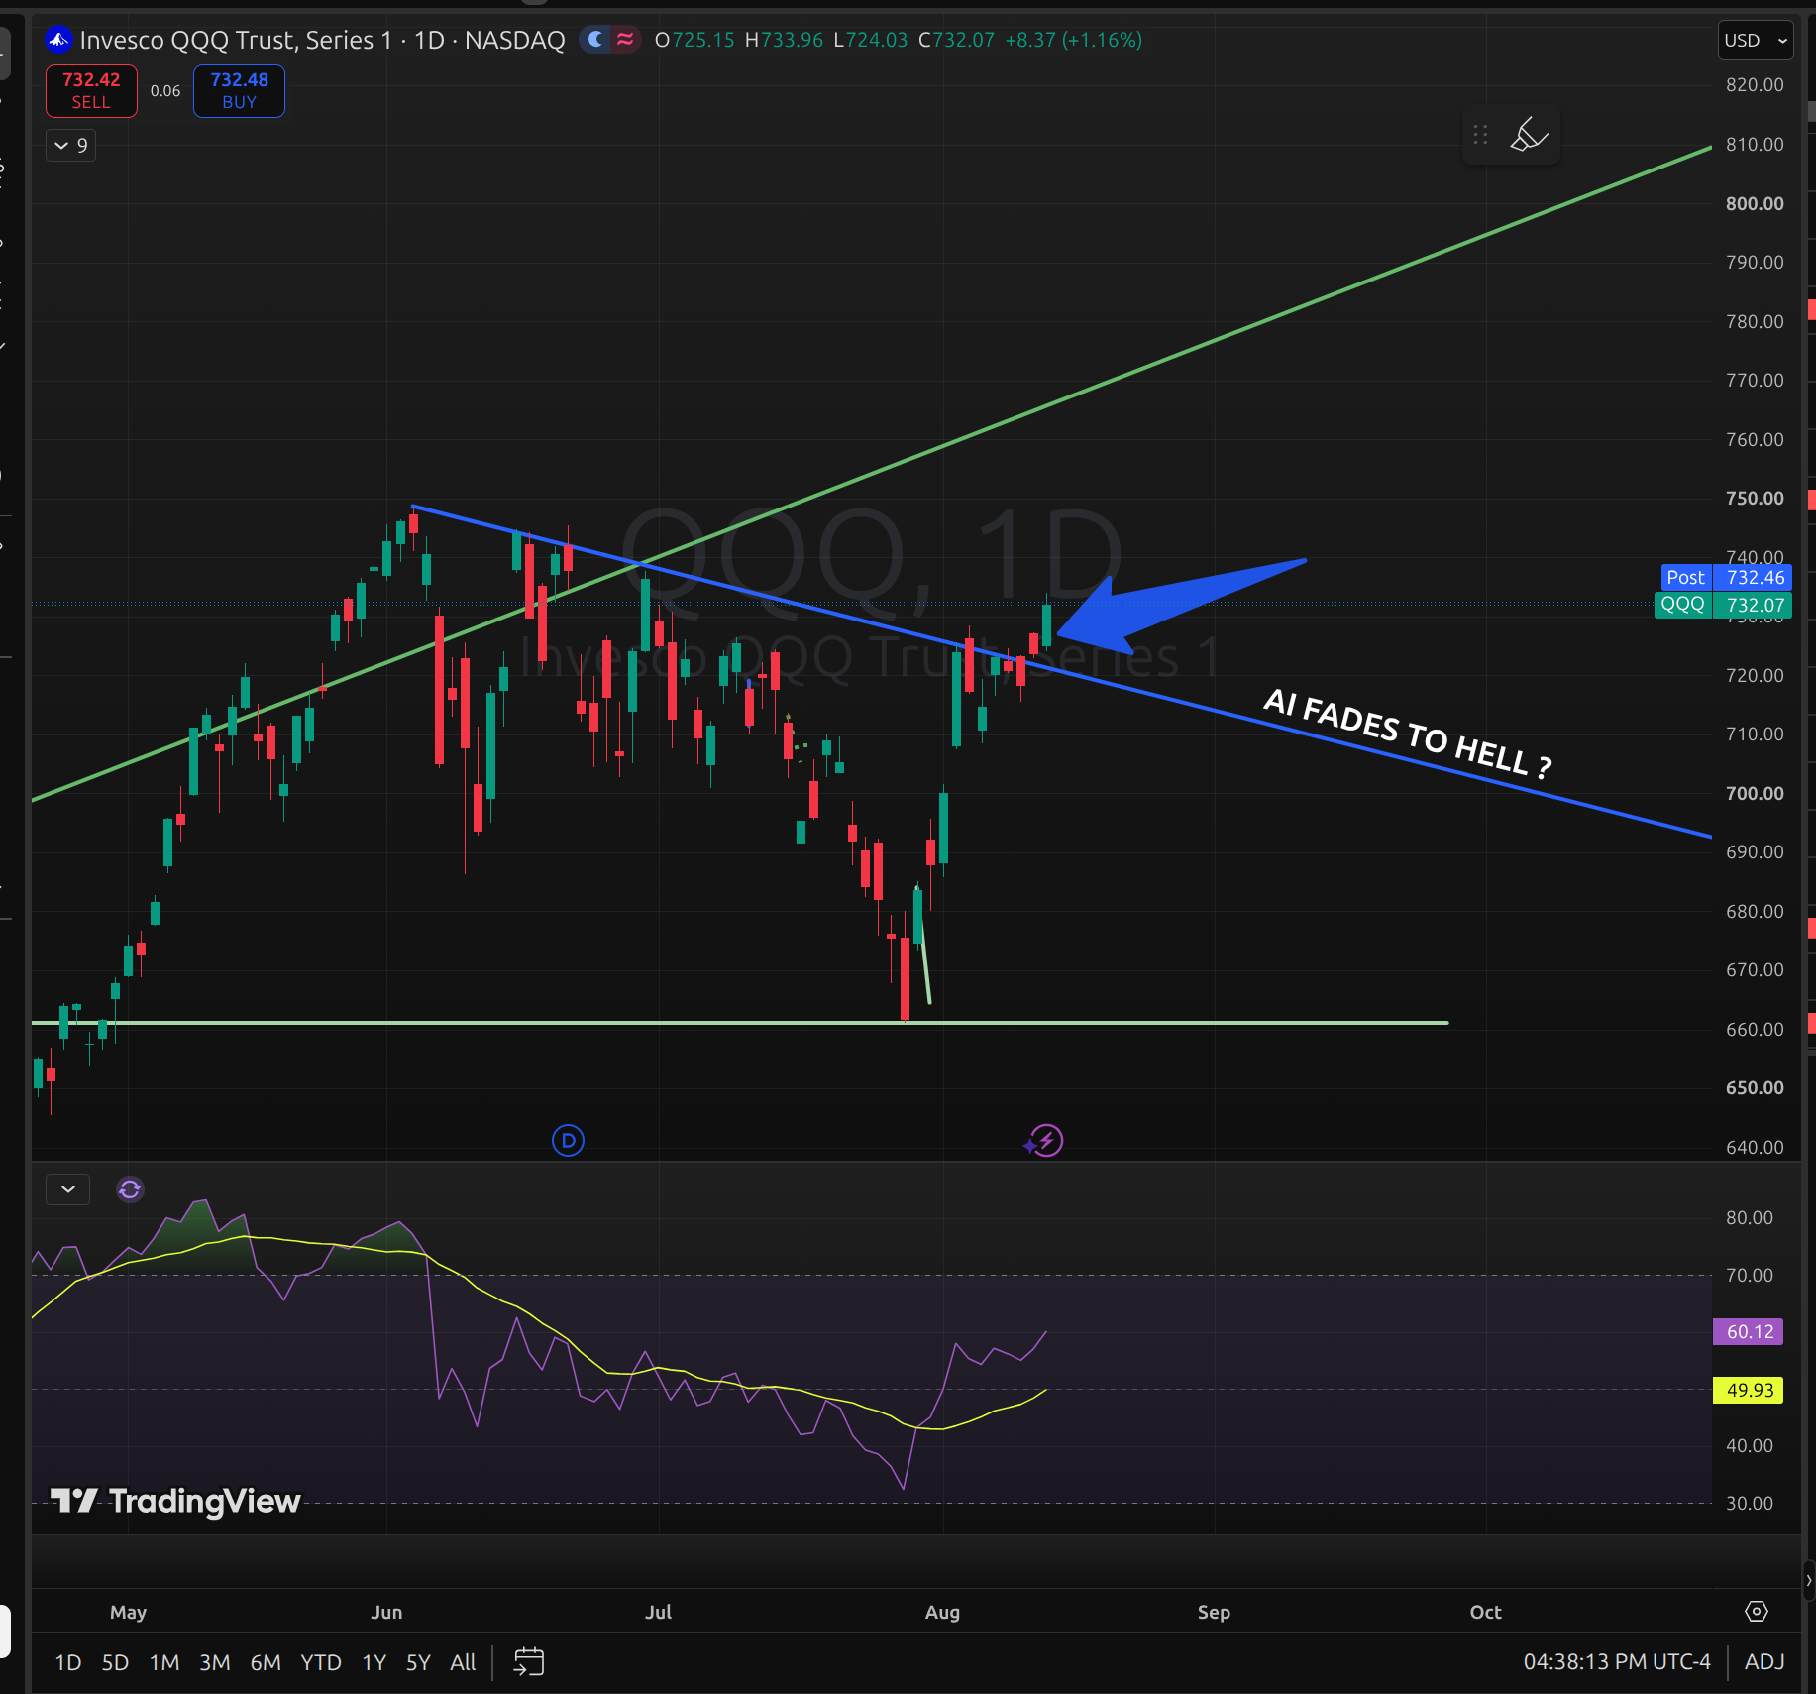Open the USD currency dropdown
Viewport: 1816px width, 1694px height.
pyautogui.click(x=1756, y=41)
